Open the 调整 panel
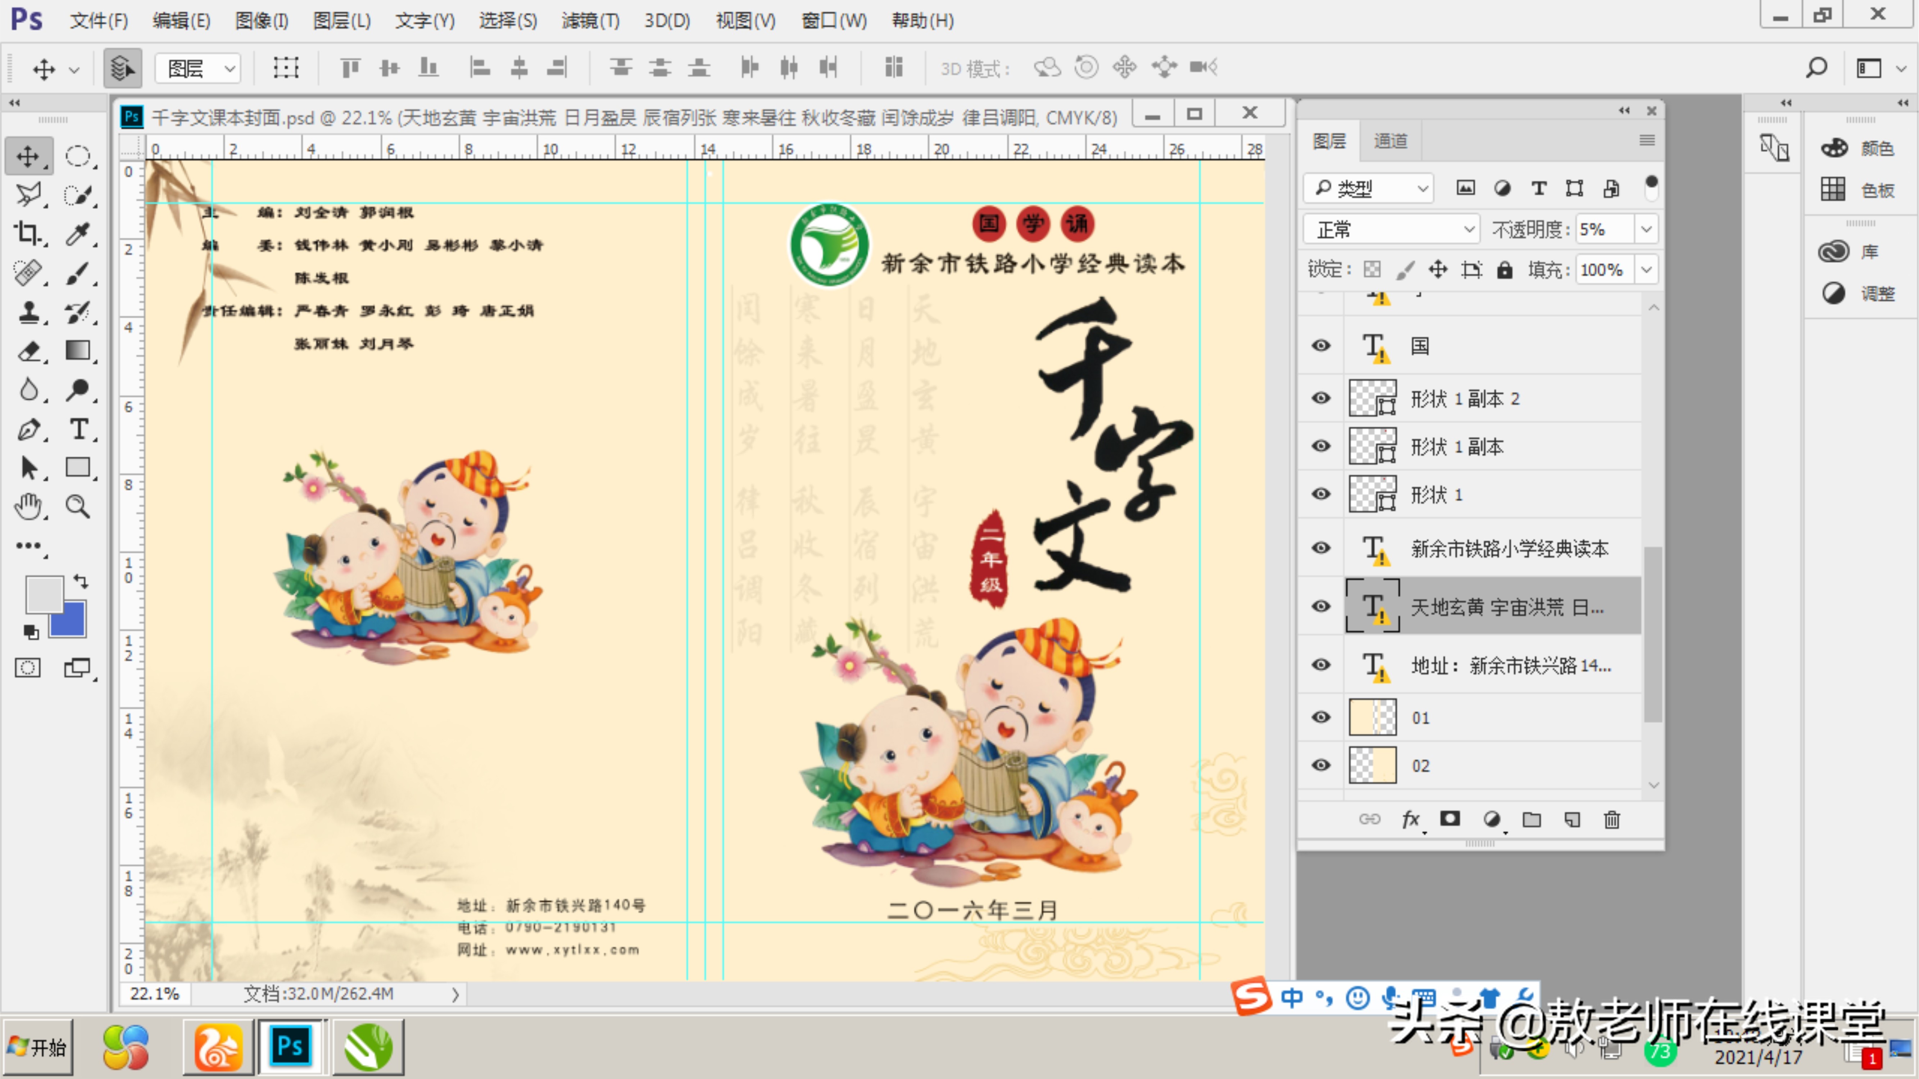The width and height of the screenshot is (1919, 1079). 1859,293
